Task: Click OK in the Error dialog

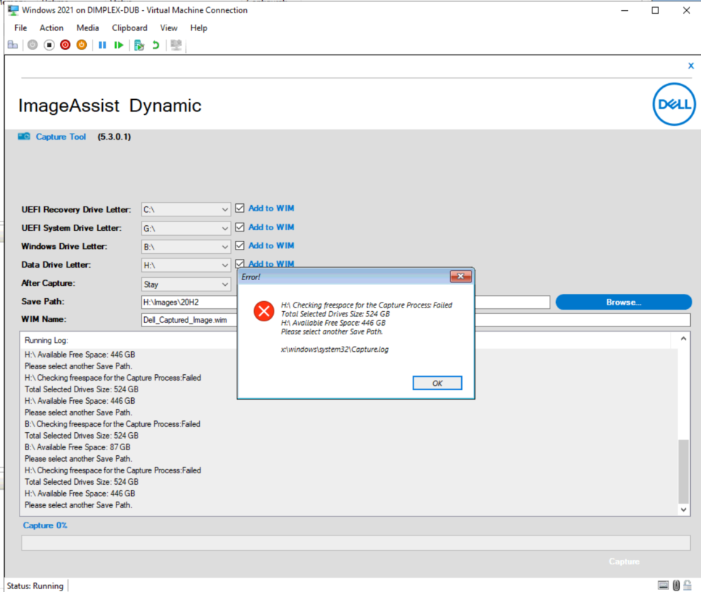Action: coord(437,383)
